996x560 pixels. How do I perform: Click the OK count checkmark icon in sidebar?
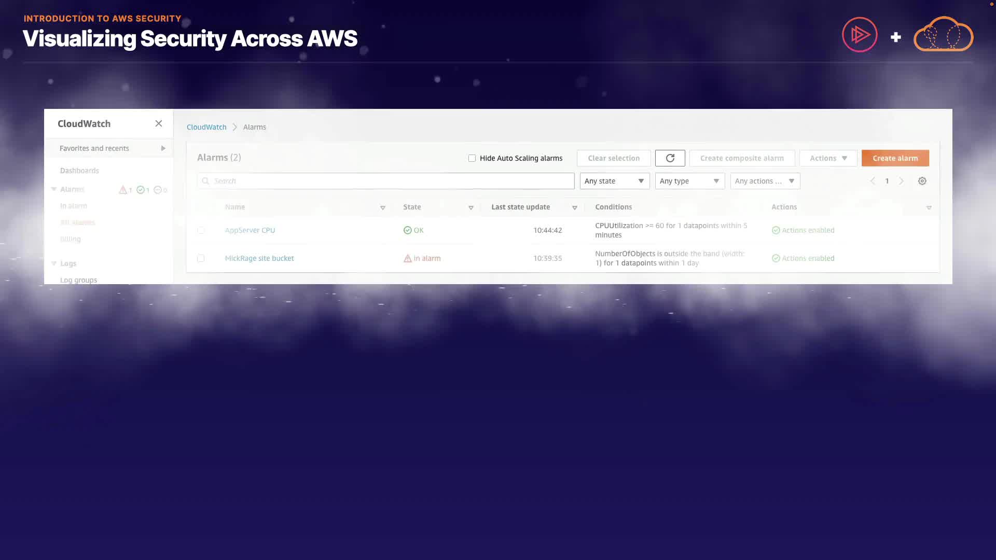[140, 190]
